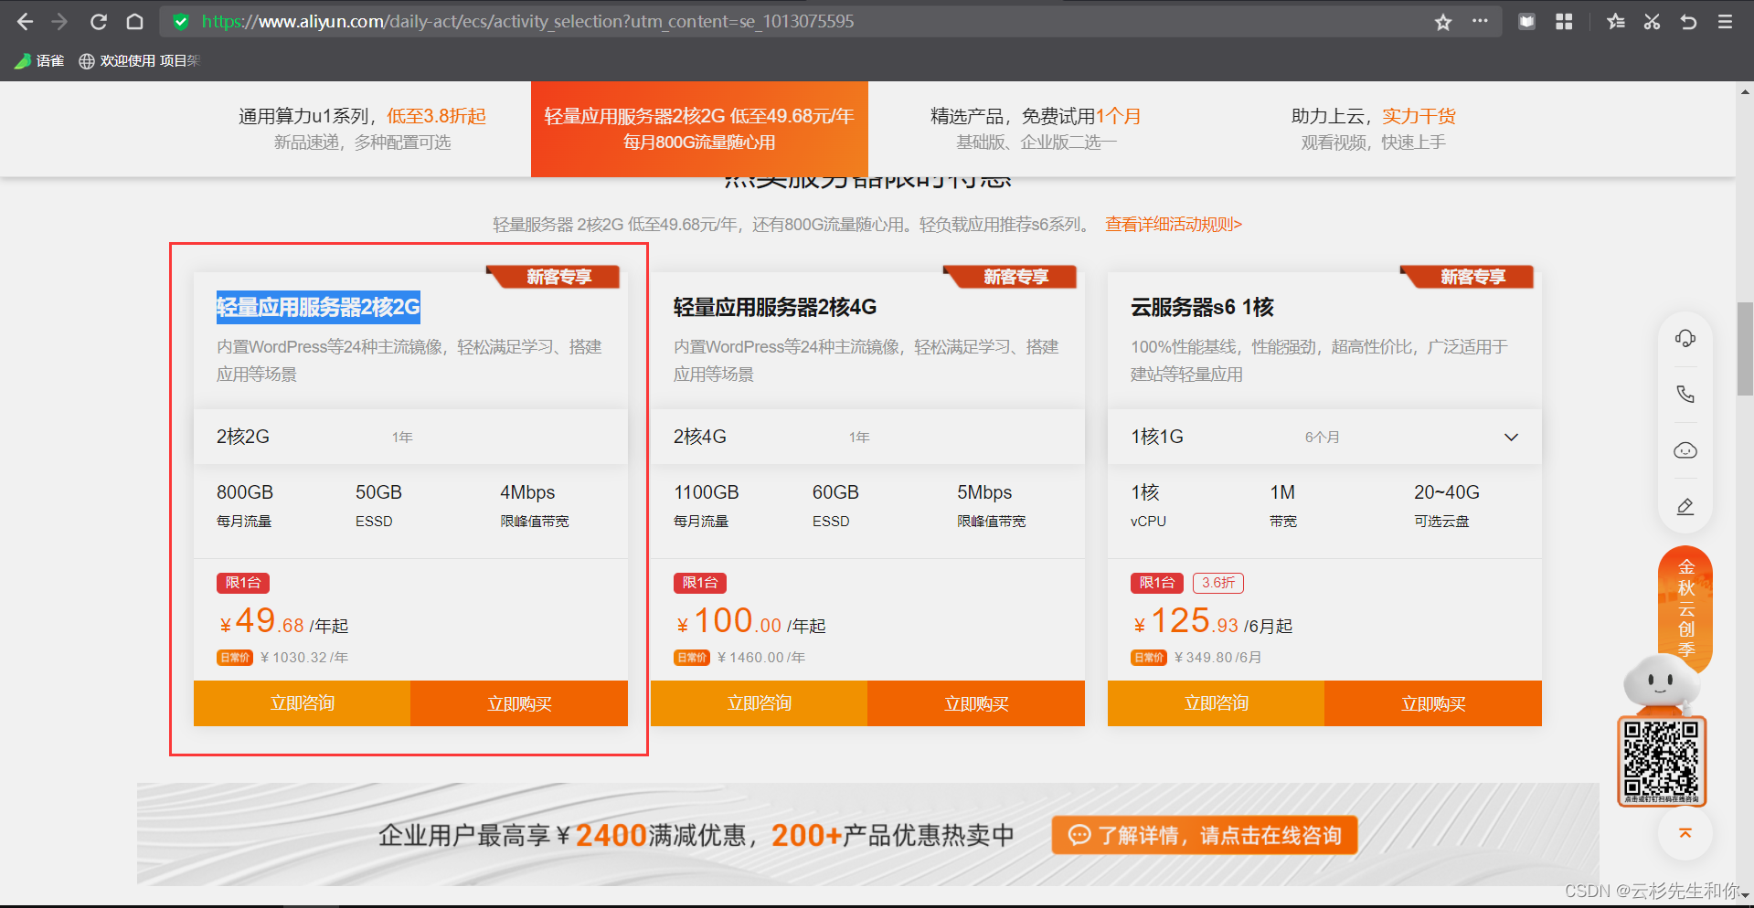Open the browser hamburger menu

pyautogui.click(x=1725, y=21)
